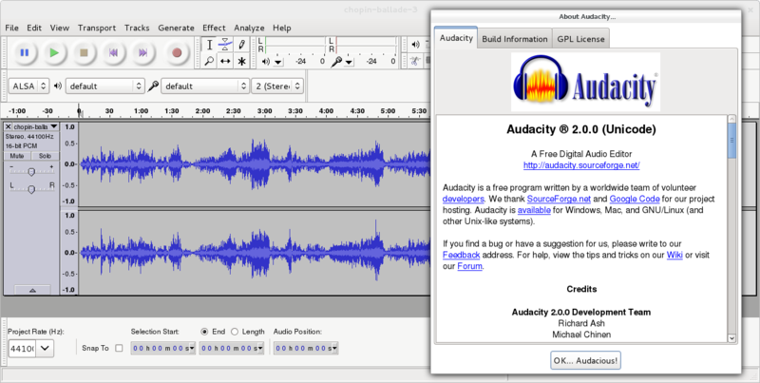Image resolution: width=760 pixels, height=383 pixels.
Task: Select the Zoom magnifier tool
Action: point(209,61)
